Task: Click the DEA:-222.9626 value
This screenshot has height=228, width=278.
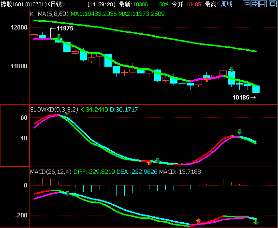Action: pyautogui.click(x=137, y=171)
